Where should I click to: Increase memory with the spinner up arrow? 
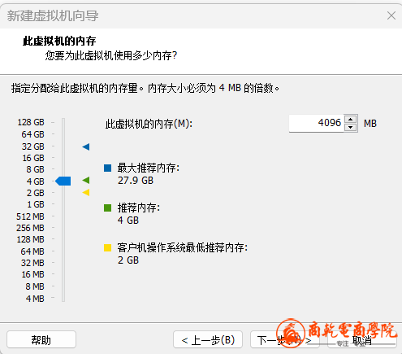coord(351,120)
